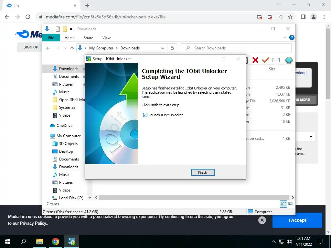The width and height of the screenshot is (331, 248).
Task: Open a new Chrome tab
Action: coord(87,5)
